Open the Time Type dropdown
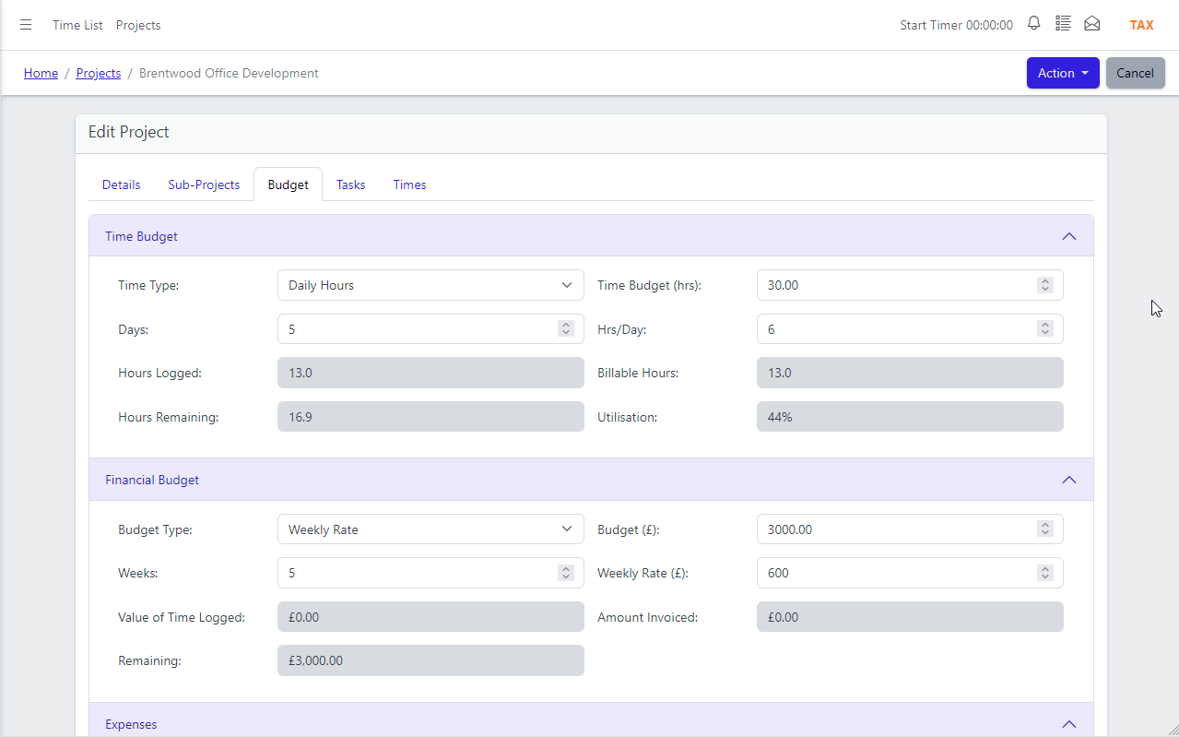The width and height of the screenshot is (1179, 737). (x=430, y=285)
